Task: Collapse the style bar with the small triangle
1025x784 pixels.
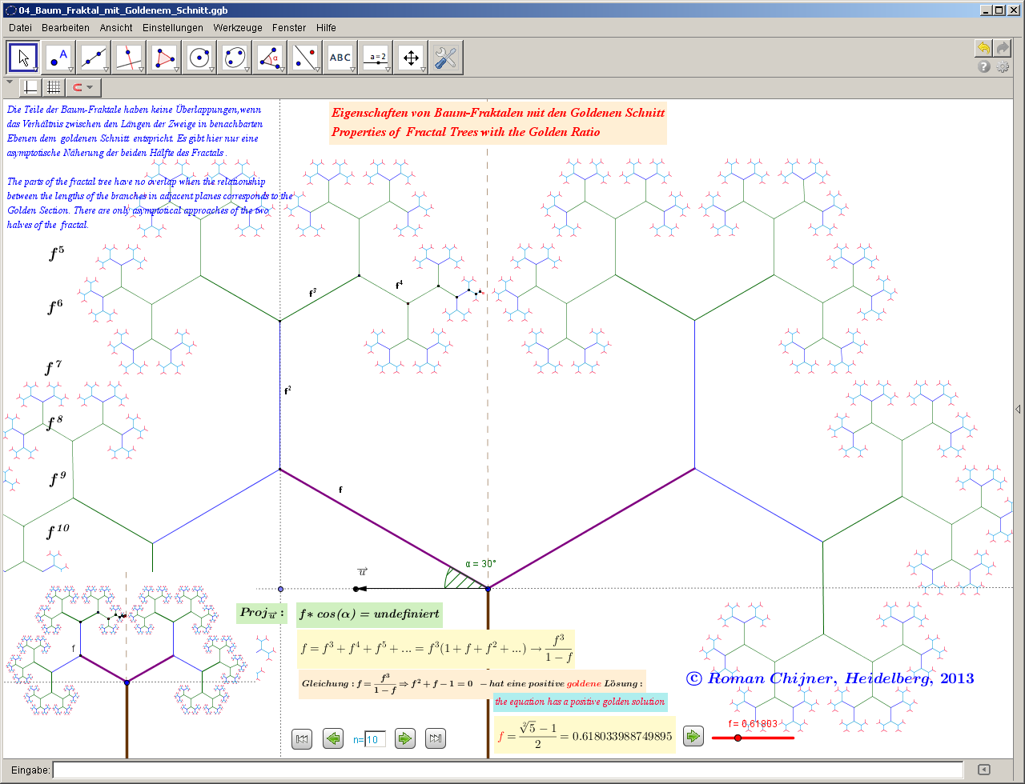Action: [x=9, y=82]
